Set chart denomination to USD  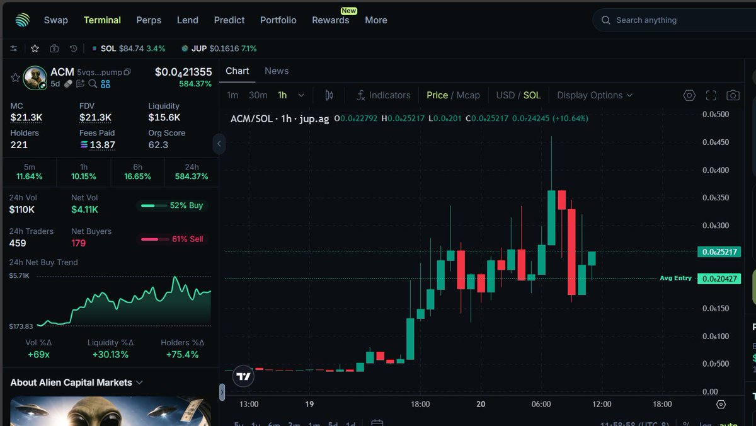pos(506,95)
